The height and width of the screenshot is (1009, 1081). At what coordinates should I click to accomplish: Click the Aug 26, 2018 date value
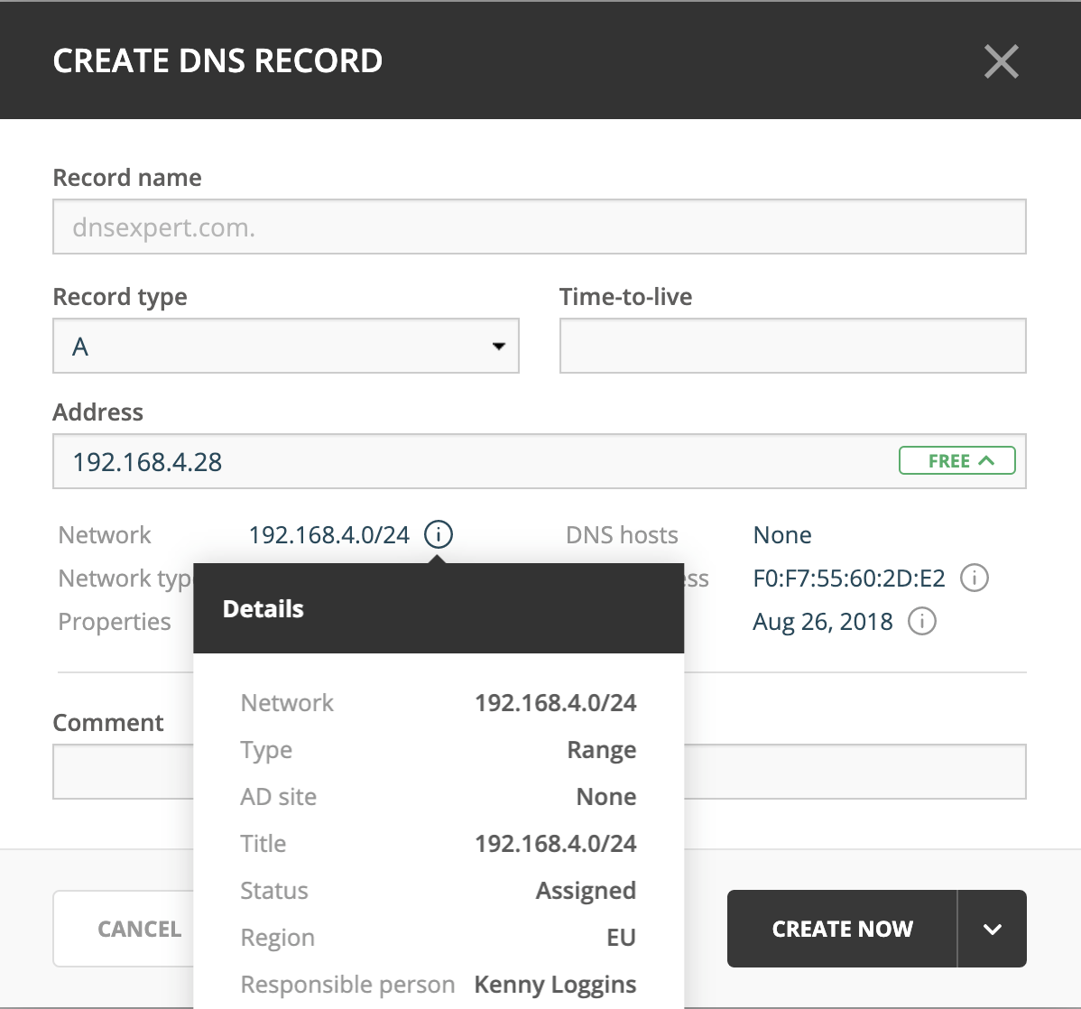click(x=822, y=622)
